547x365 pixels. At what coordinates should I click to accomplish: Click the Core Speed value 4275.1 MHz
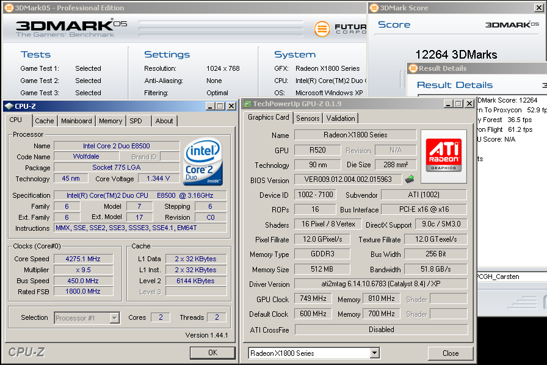(x=84, y=259)
